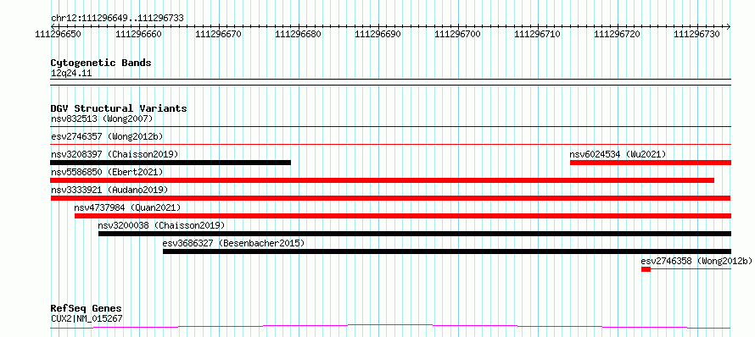The height and width of the screenshot is (337, 755).
Task: Click ruler coordinate 111296680
Action: pyautogui.click(x=298, y=34)
